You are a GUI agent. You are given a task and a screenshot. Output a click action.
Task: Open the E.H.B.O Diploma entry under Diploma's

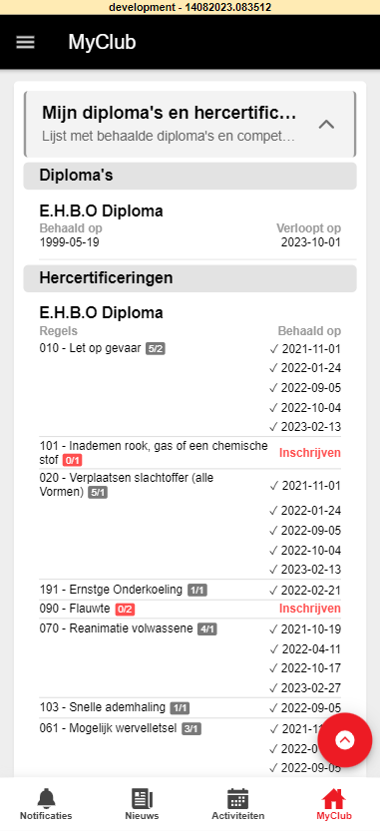(190, 226)
